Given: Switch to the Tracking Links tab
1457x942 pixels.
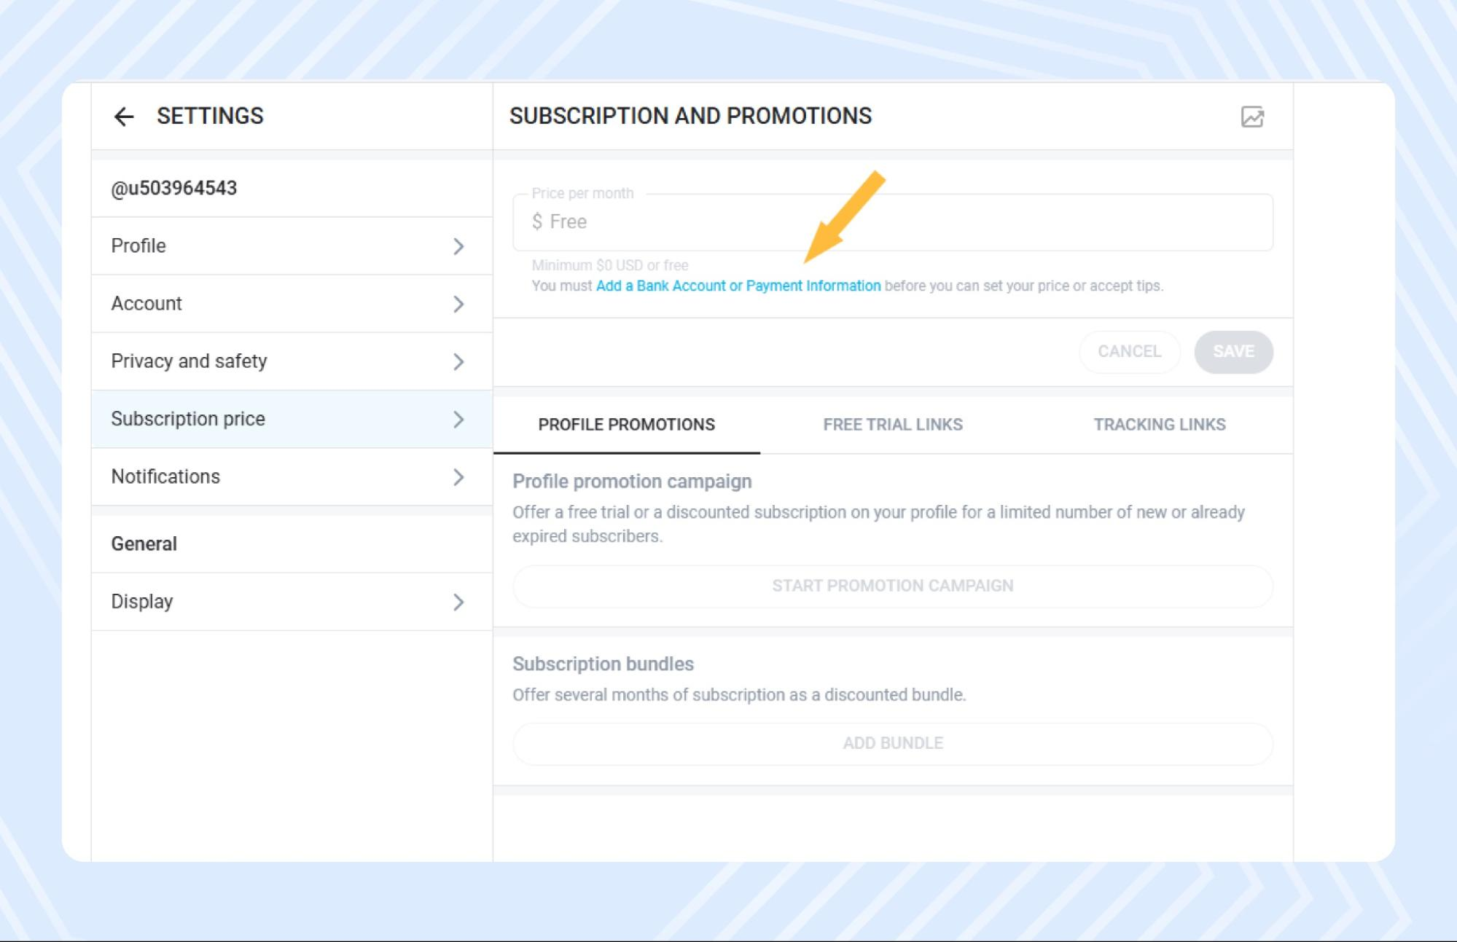Looking at the screenshot, I should (1159, 425).
